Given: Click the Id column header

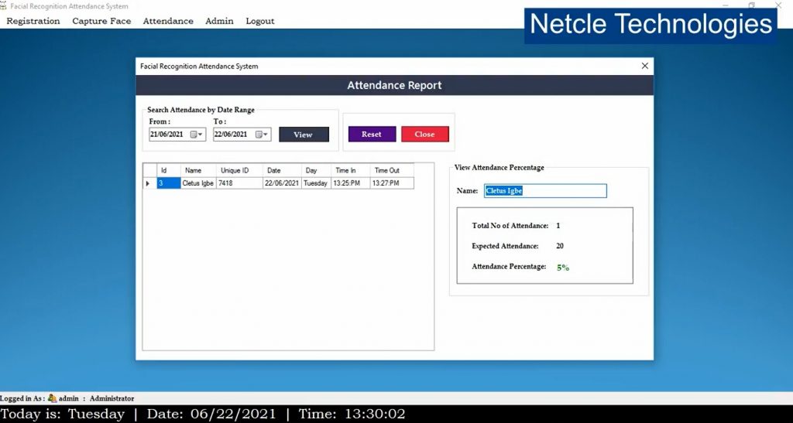Looking at the screenshot, I should 168,171.
